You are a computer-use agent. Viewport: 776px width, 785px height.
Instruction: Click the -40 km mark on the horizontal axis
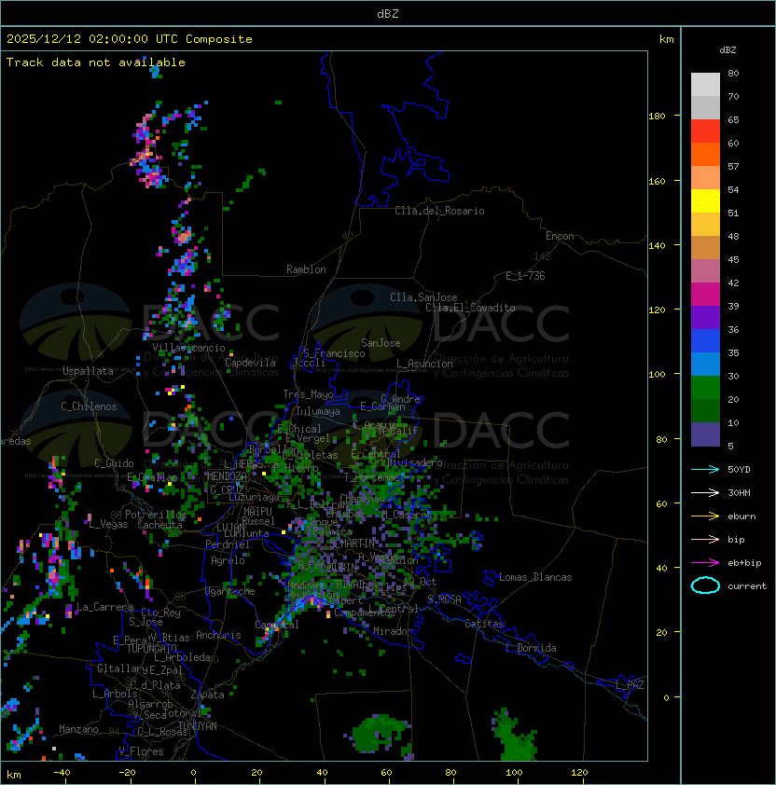click(62, 773)
